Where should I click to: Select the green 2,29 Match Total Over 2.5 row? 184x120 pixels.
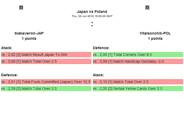[x=46, y=88]
